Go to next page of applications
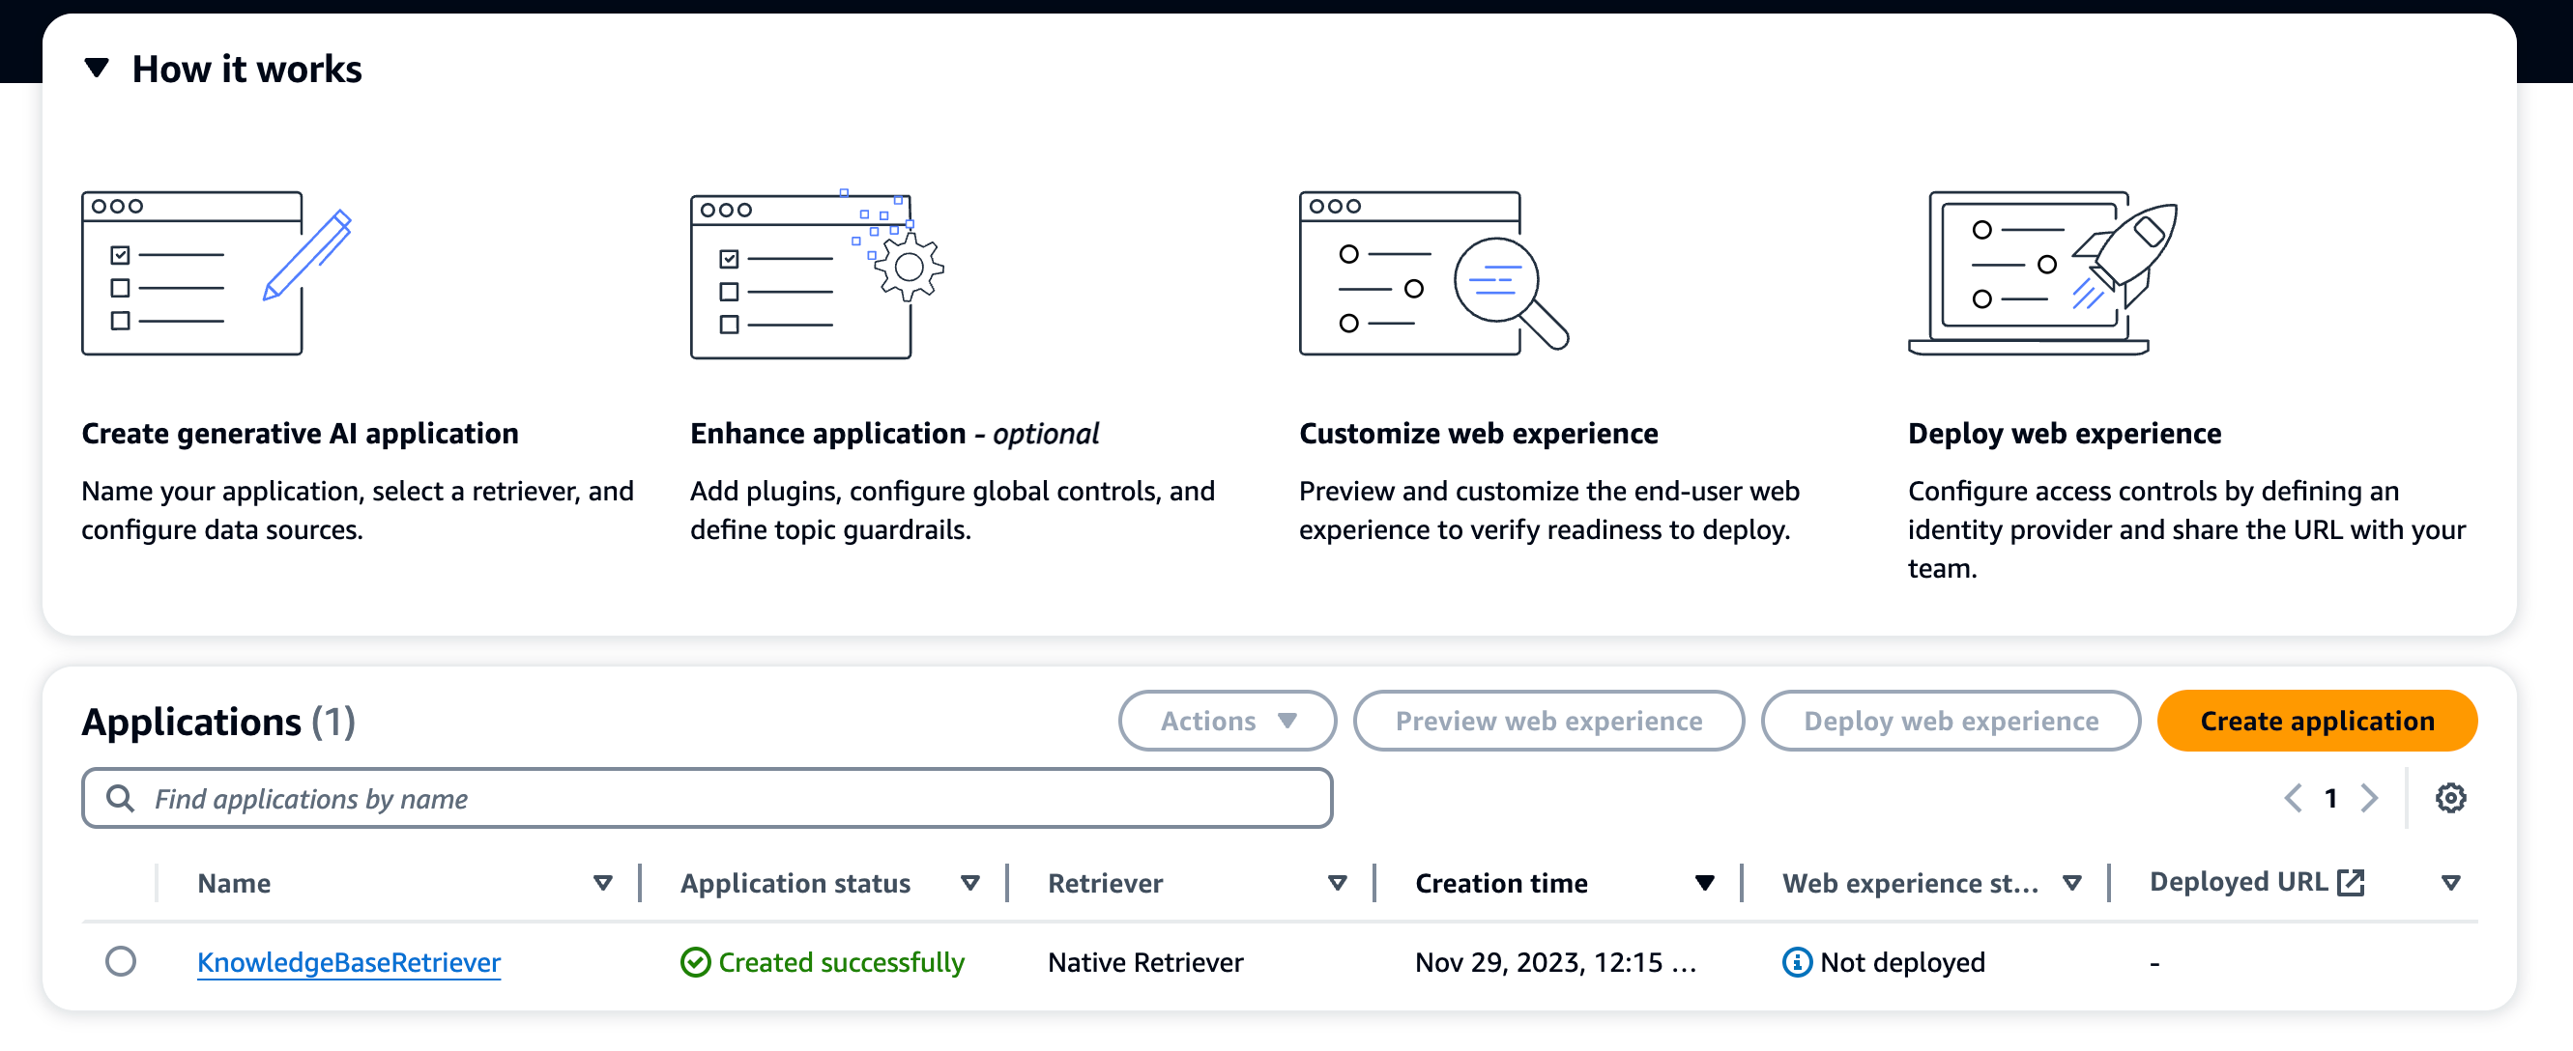2573x1051 pixels. (x=2369, y=798)
